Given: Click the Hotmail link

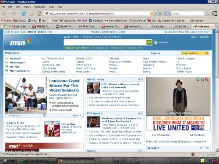Looking at the screenshot, I should (15, 59).
